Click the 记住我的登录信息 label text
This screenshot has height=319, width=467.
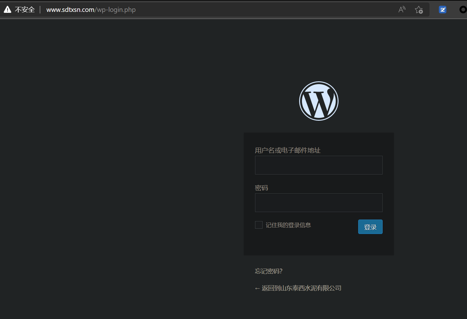point(288,225)
